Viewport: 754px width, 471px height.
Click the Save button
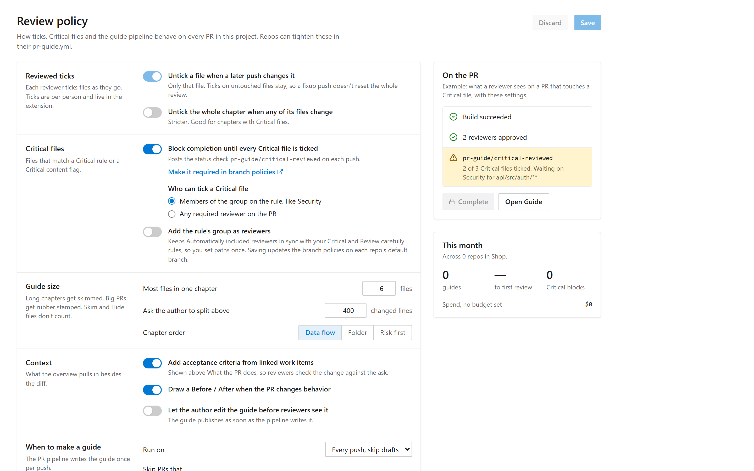[x=587, y=23]
